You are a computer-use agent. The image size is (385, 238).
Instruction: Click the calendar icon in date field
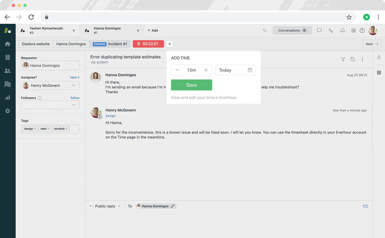point(250,70)
